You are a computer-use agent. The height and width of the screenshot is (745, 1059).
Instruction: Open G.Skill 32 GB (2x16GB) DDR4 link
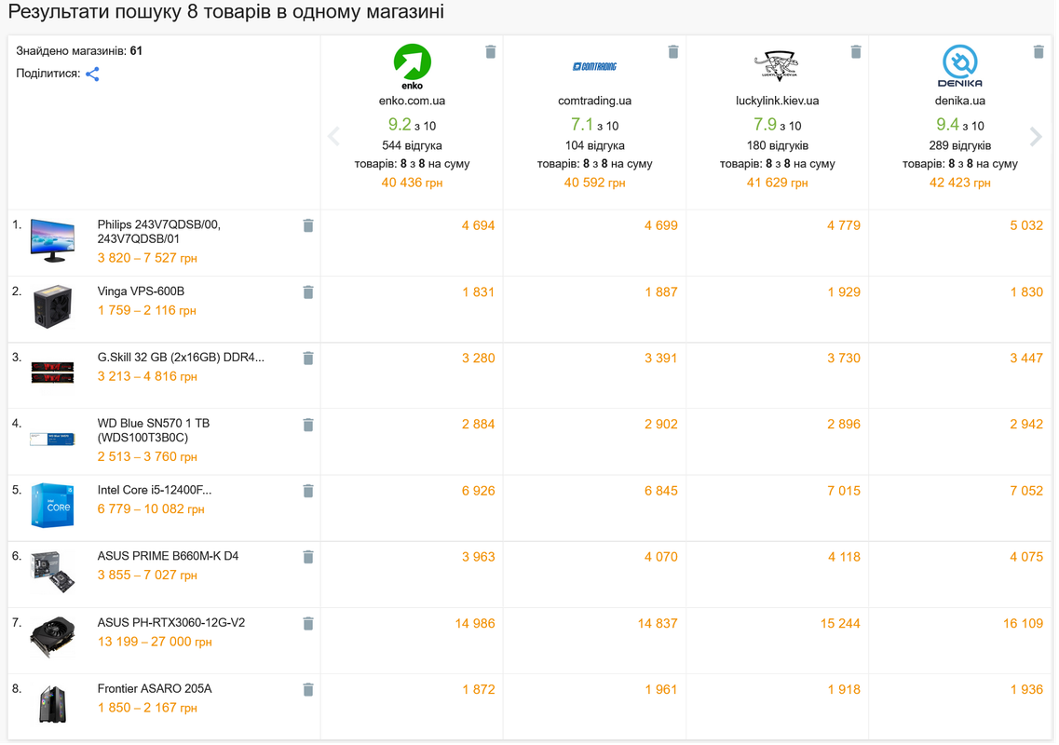(182, 358)
